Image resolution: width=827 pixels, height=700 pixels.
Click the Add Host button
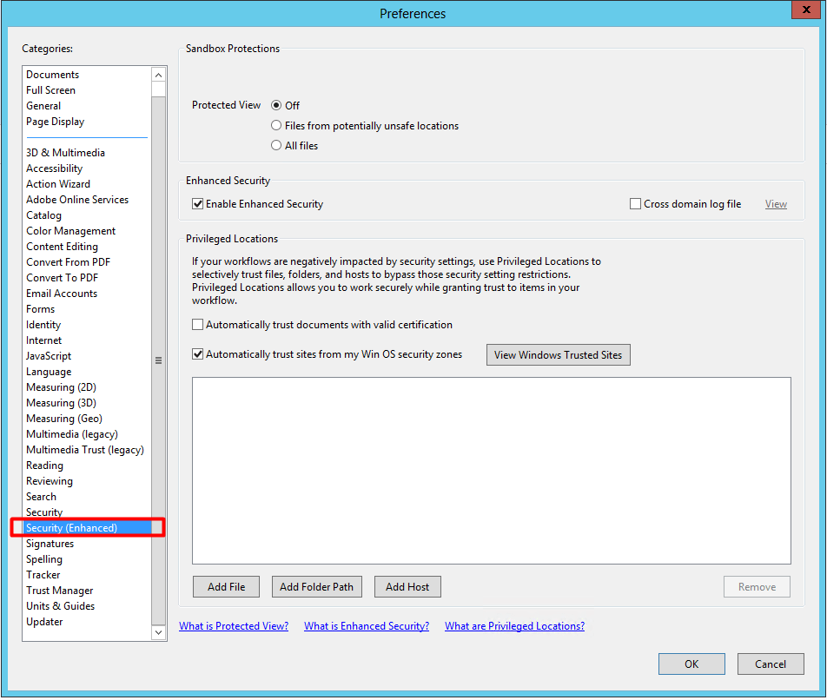(407, 586)
